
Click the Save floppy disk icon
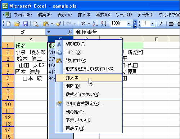coord(25,24)
